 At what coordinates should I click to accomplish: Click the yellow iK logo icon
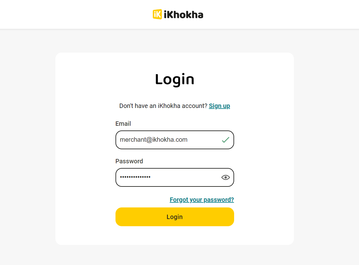(x=157, y=14)
